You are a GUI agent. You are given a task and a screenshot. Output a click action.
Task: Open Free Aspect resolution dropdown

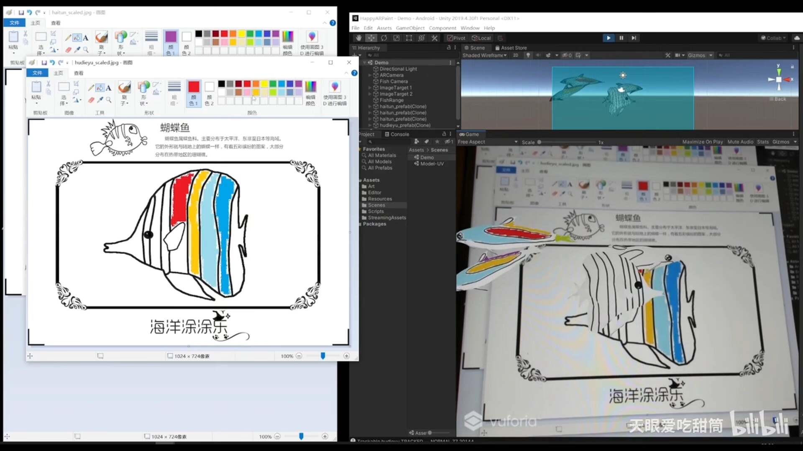coord(487,142)
